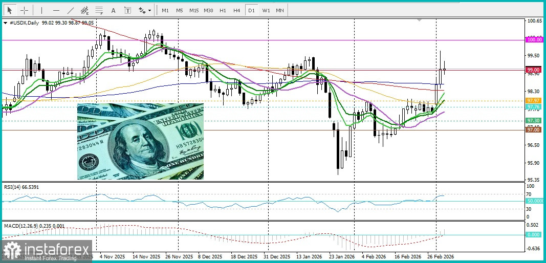This screenshot has height=263, width=546.
Task: Click the magenta 100.00 price label
Action: (x=534, y=40)
